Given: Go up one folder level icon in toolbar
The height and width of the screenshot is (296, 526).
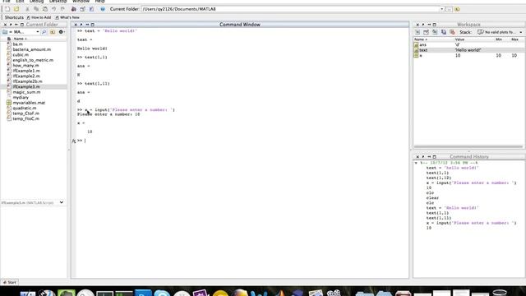Looking at the screenshot, I should [x=457, y=9].
